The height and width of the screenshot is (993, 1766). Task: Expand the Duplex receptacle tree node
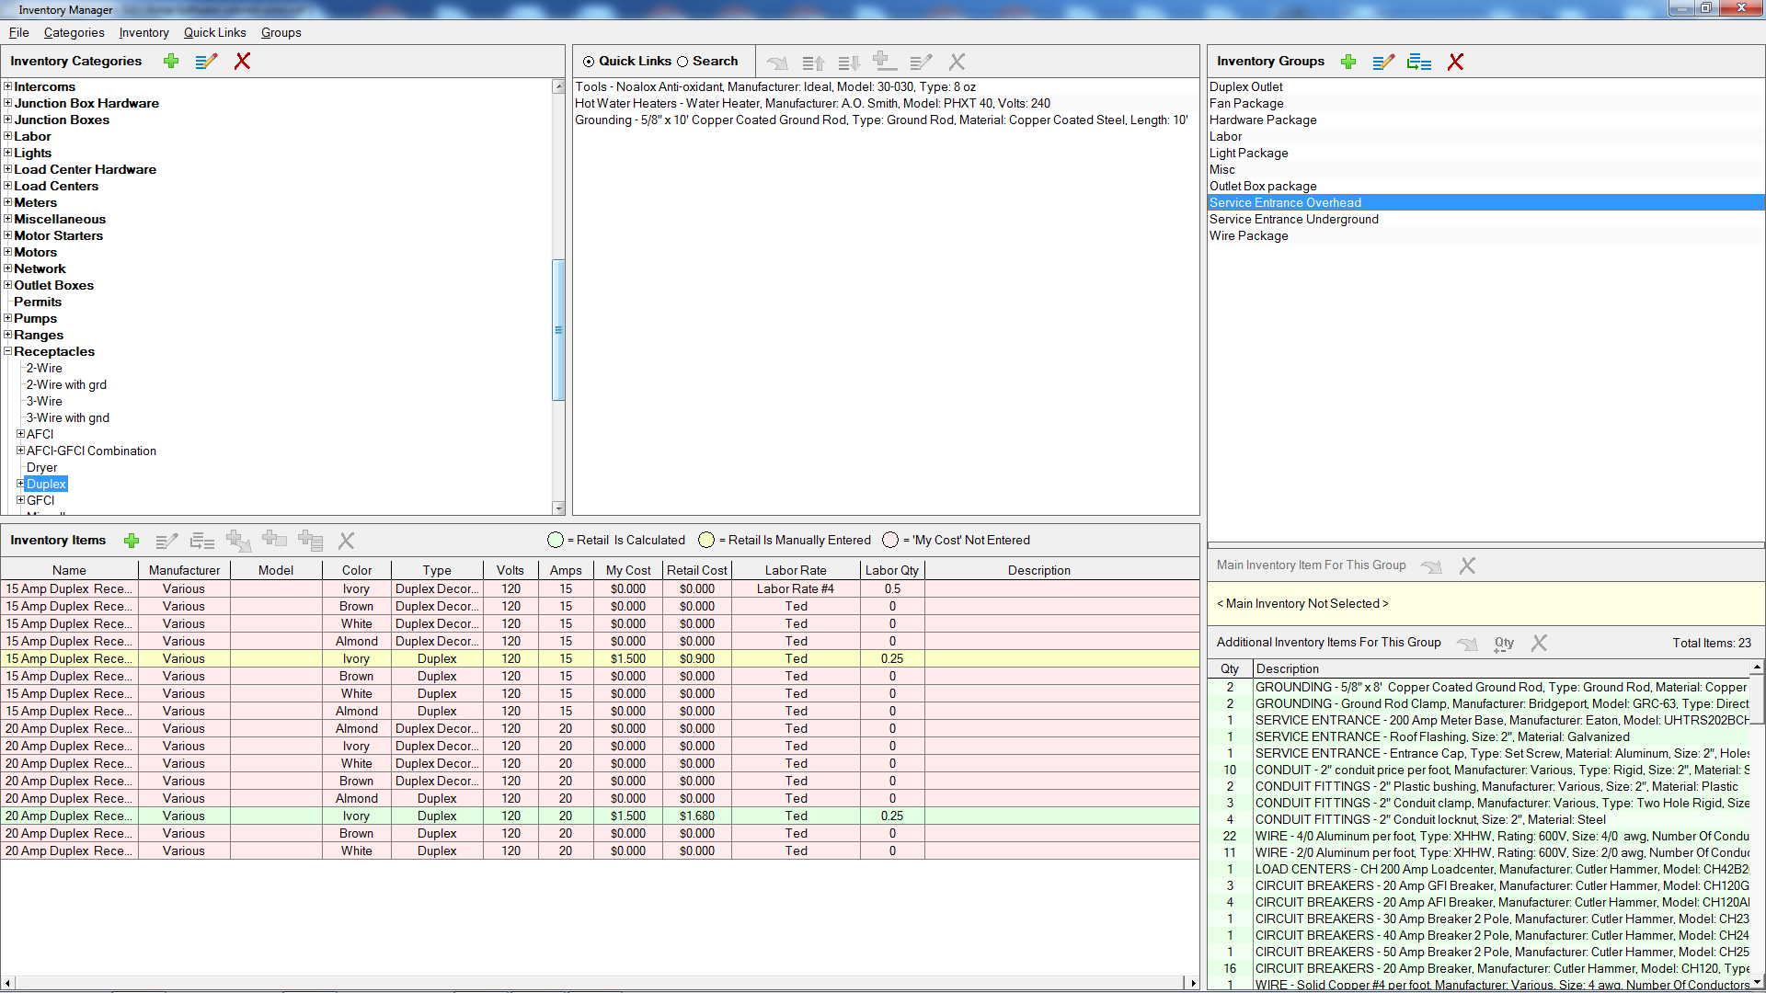(x=20, y=484)
